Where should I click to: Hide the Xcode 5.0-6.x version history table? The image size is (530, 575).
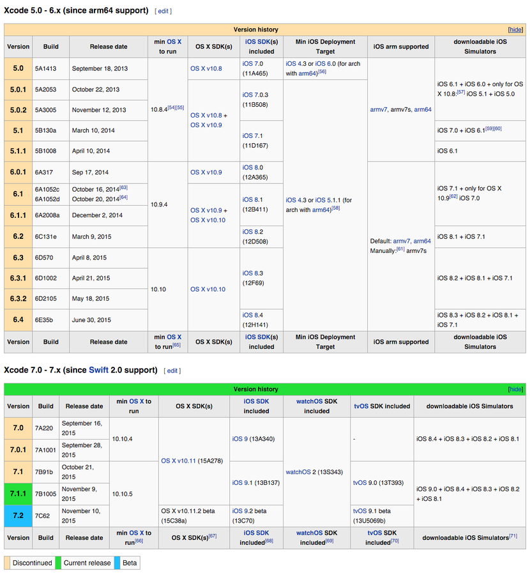515,29
